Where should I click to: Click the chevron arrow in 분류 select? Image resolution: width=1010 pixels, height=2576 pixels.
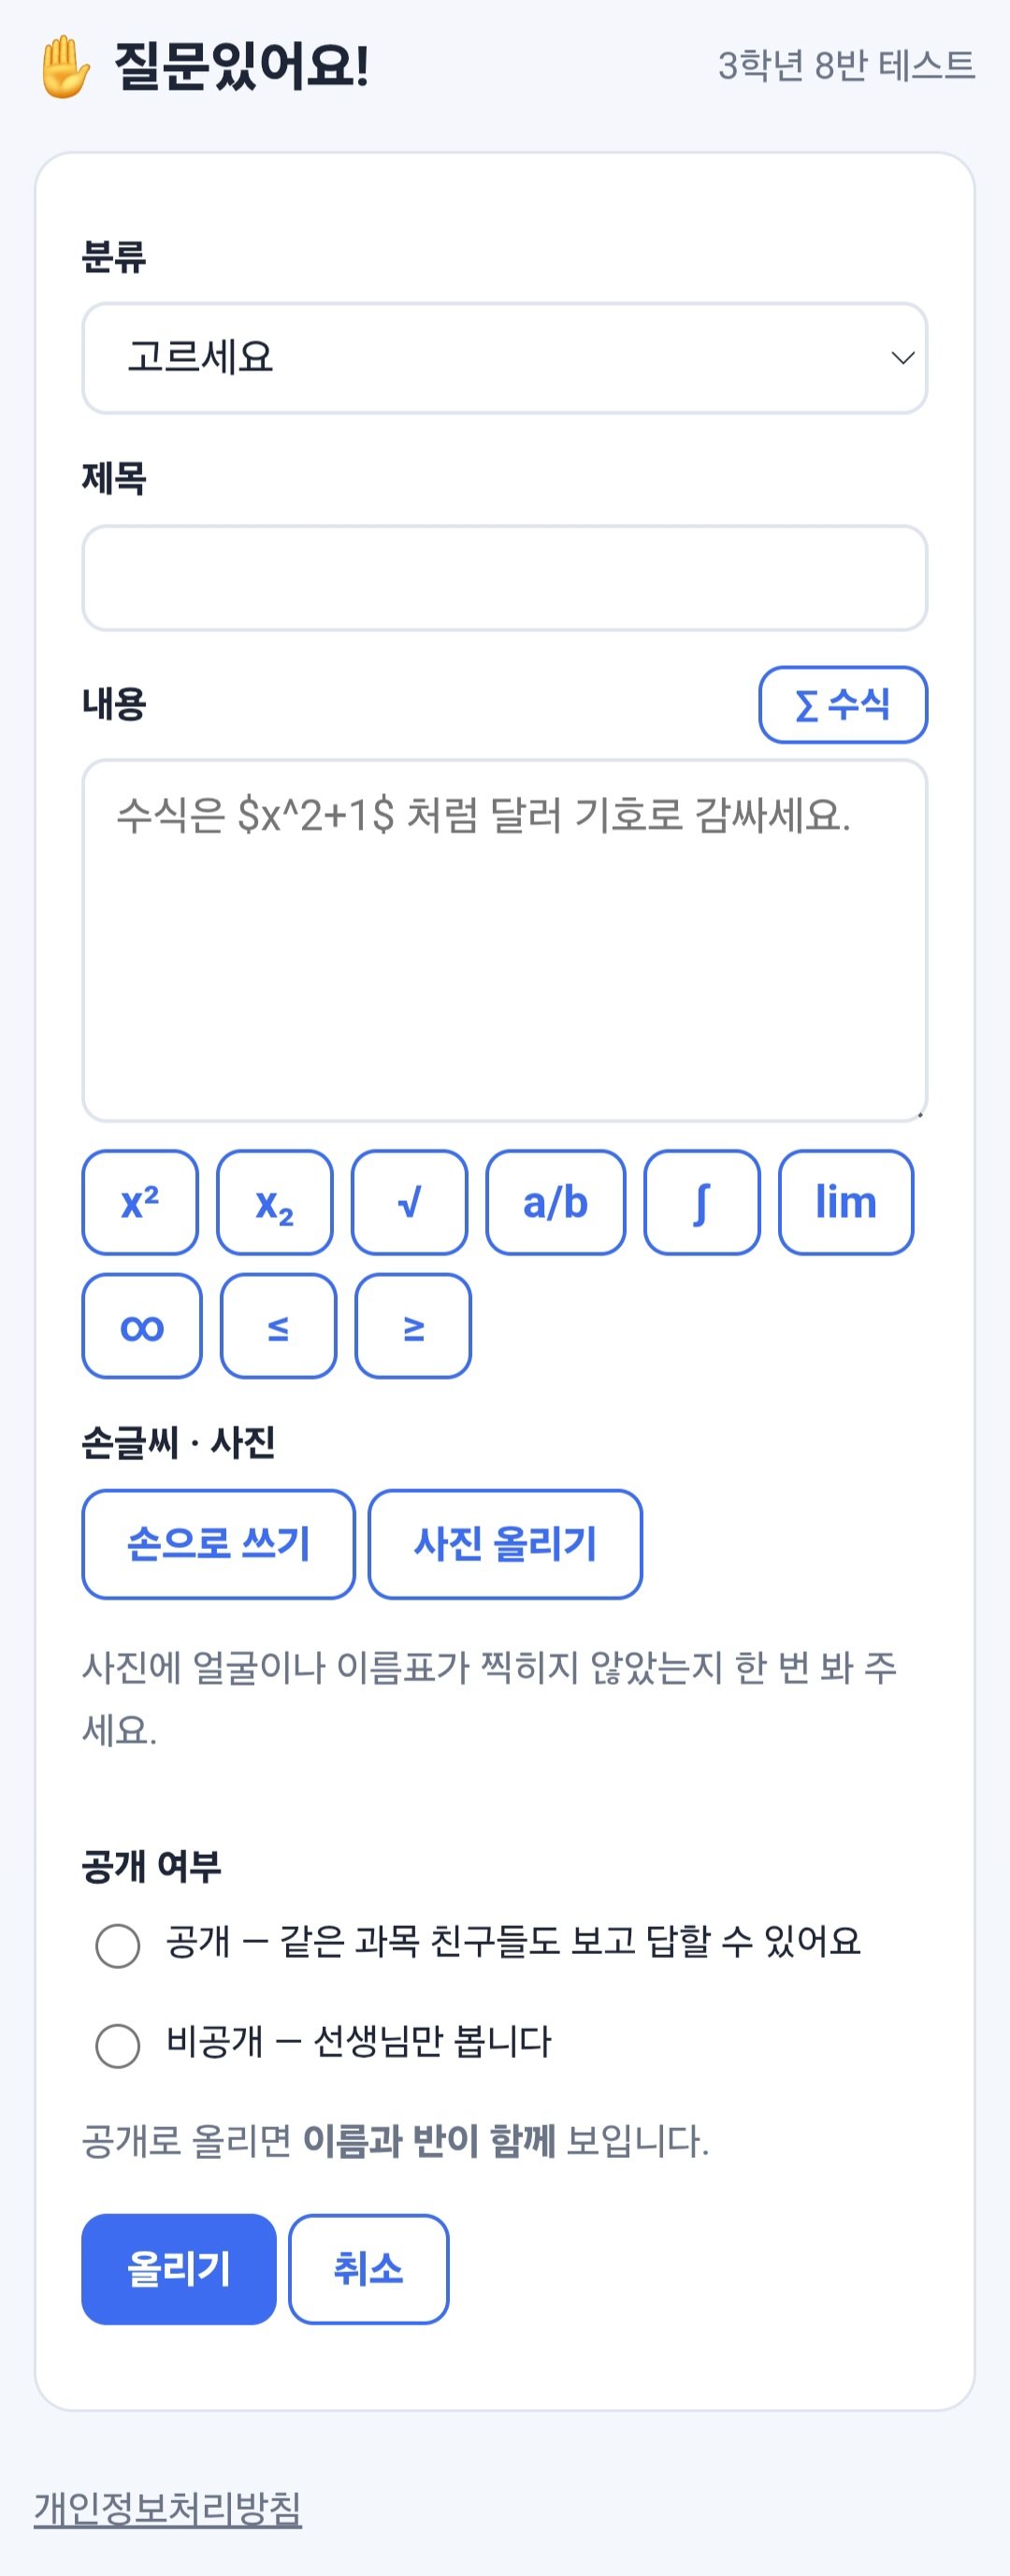(x=902, y=358)
